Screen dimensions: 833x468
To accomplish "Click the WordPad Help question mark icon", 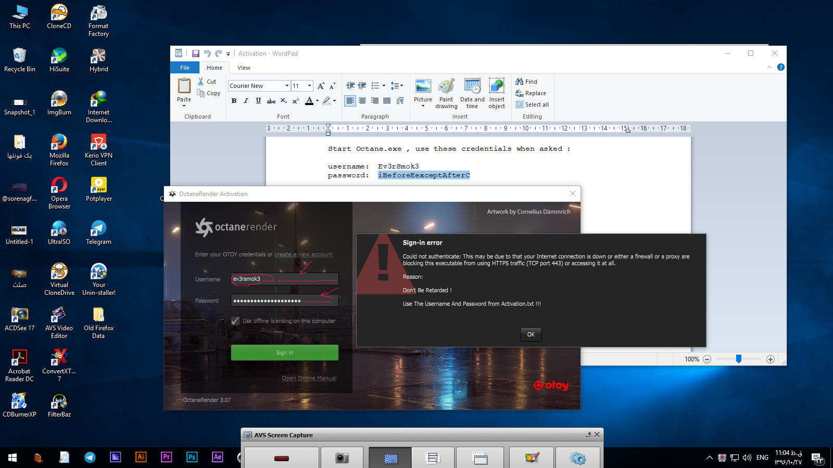I will coord(780,67).
